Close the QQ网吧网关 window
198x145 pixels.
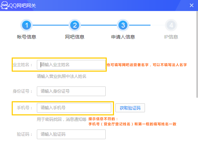pyautogui.click(x=191, y=5)
